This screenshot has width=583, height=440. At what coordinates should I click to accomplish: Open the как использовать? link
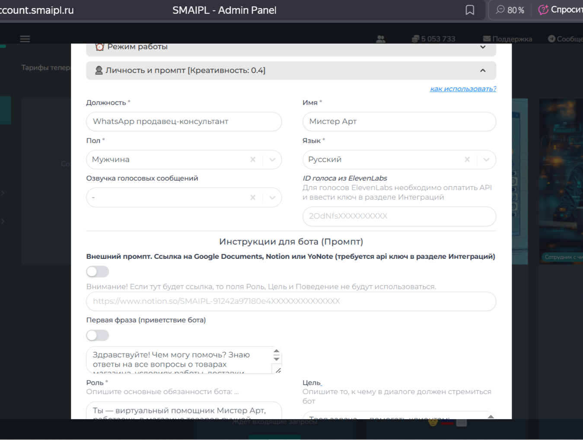(x=463, y=89)
